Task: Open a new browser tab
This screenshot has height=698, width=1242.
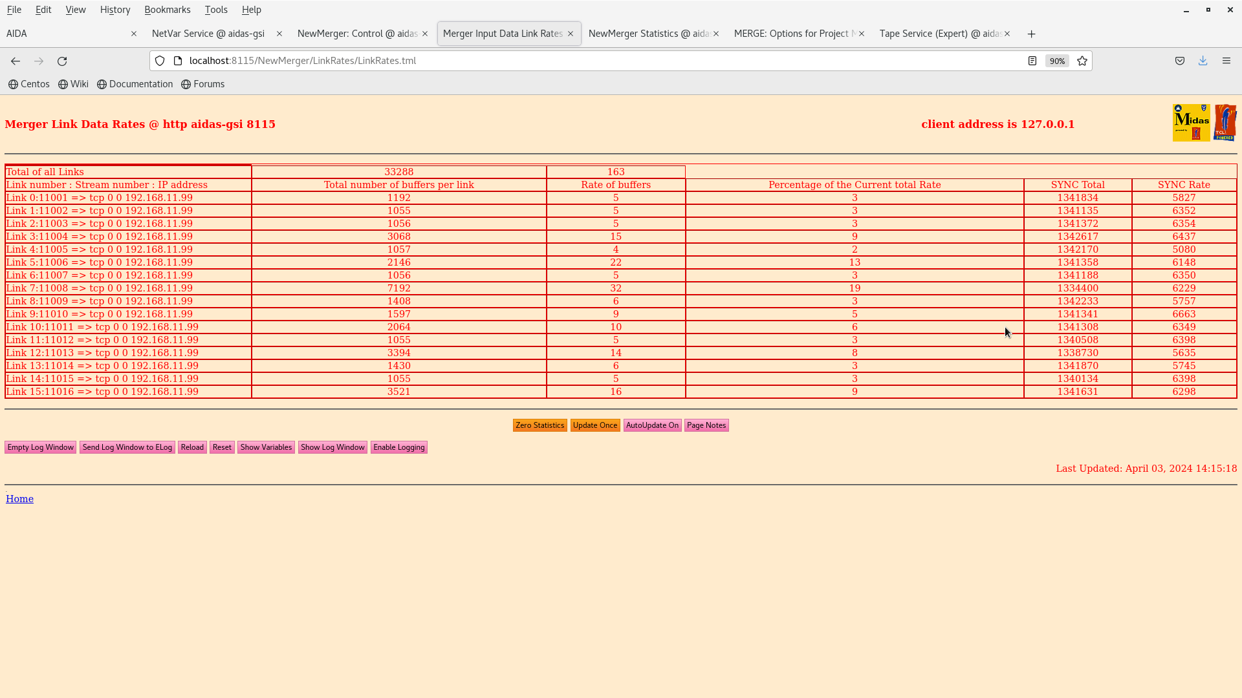Action: pos(1032,34)
